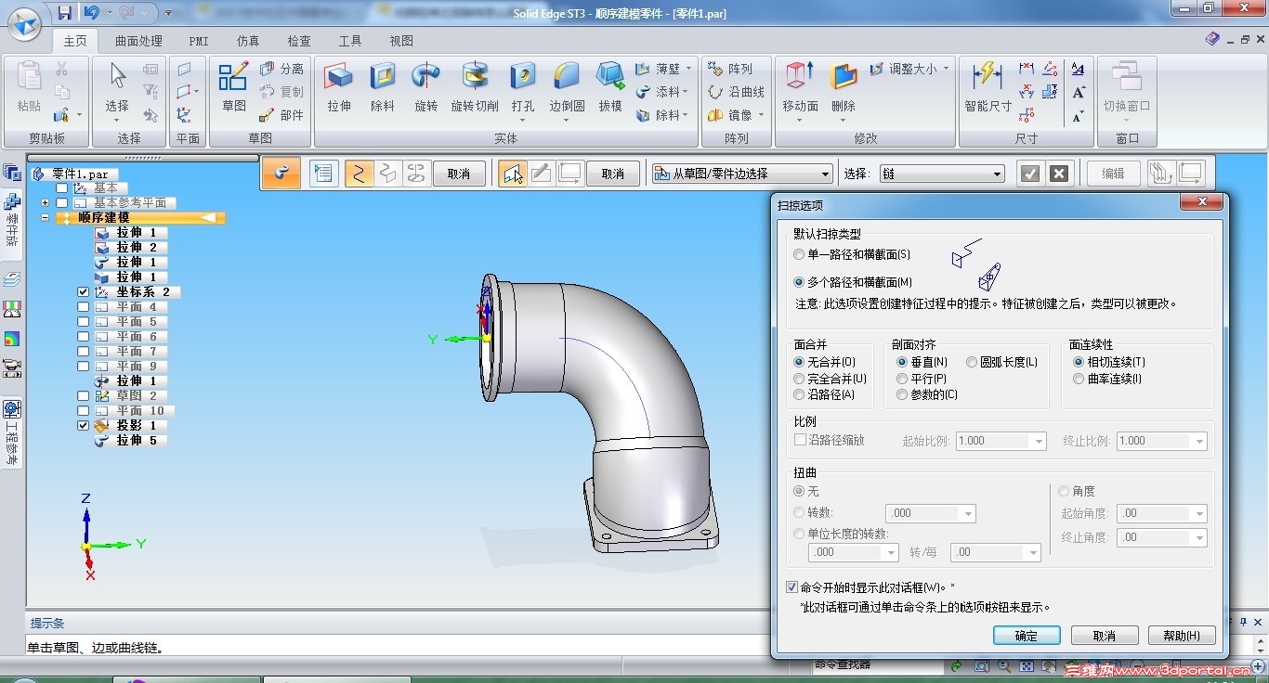Screen dimensions: 1269x683
Task: Click 确定 in the sweep options dialog
Action: click(x=1027, y=636)
